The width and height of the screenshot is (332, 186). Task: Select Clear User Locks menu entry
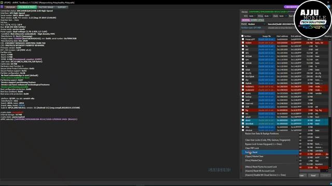tap(270, 140)
